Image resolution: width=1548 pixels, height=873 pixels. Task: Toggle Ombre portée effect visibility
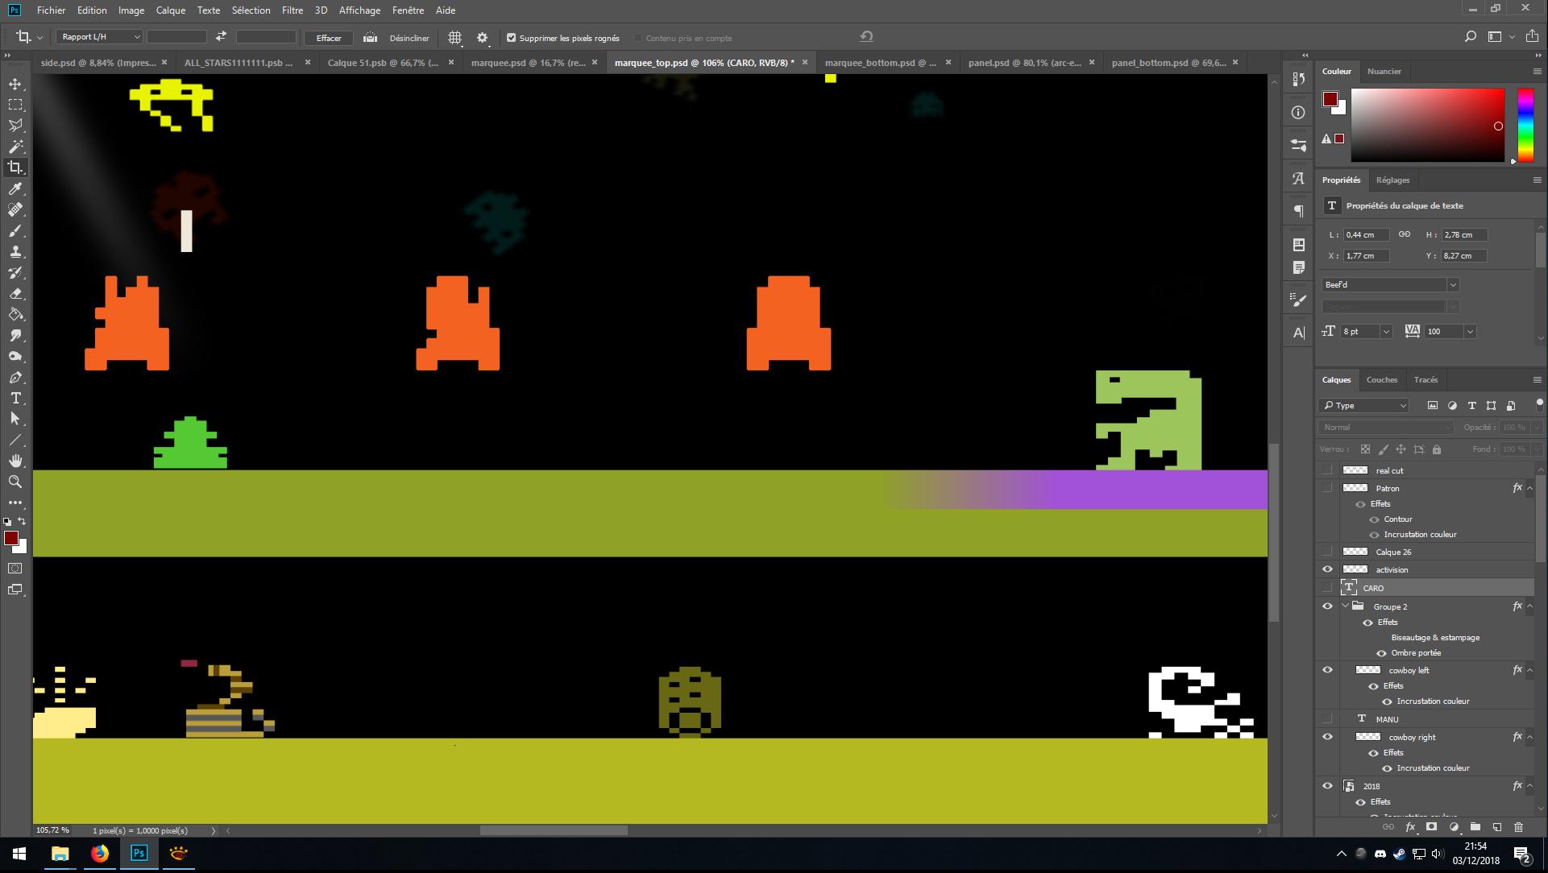click(x=1381, y=653)
